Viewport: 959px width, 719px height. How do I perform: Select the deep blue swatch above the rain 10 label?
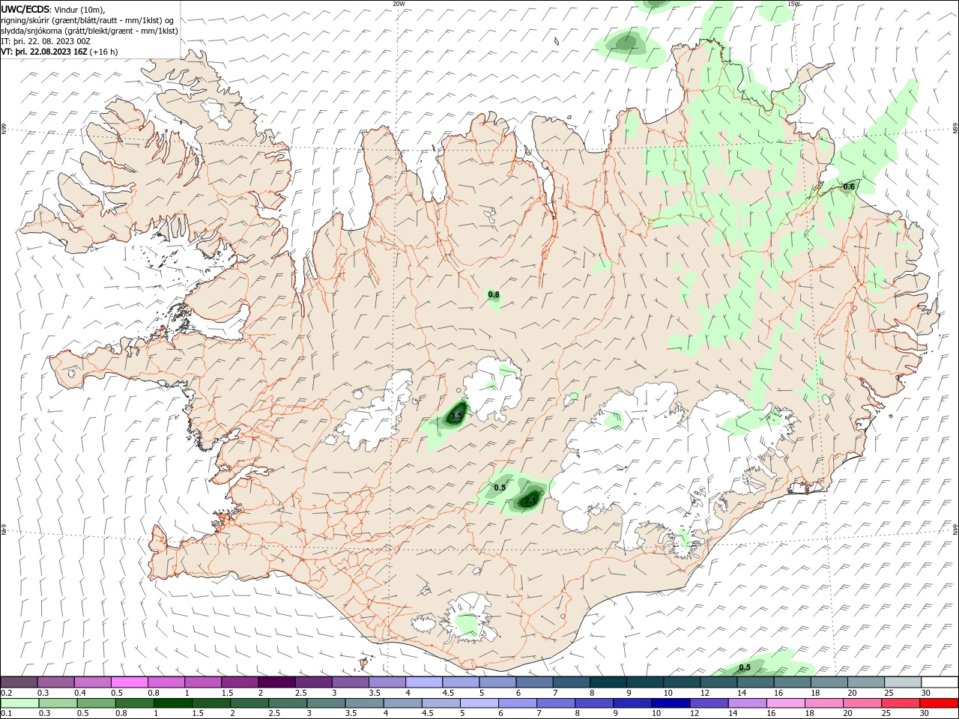670,703
